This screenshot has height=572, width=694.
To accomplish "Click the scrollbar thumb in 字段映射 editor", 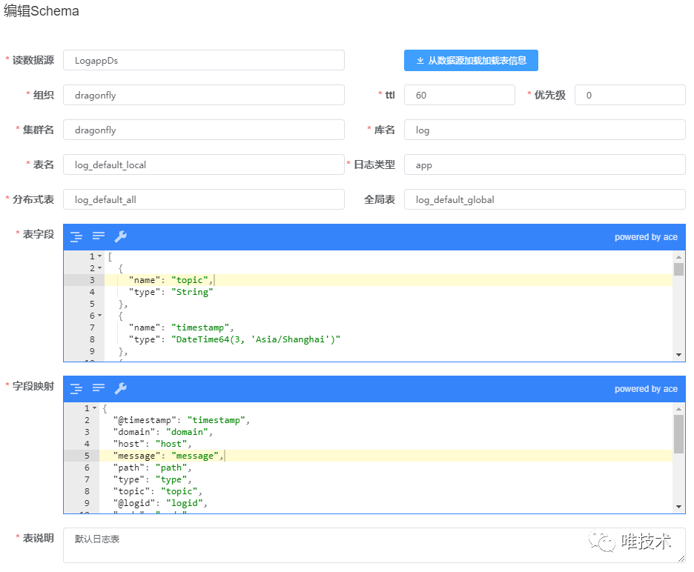I will 679,433.
